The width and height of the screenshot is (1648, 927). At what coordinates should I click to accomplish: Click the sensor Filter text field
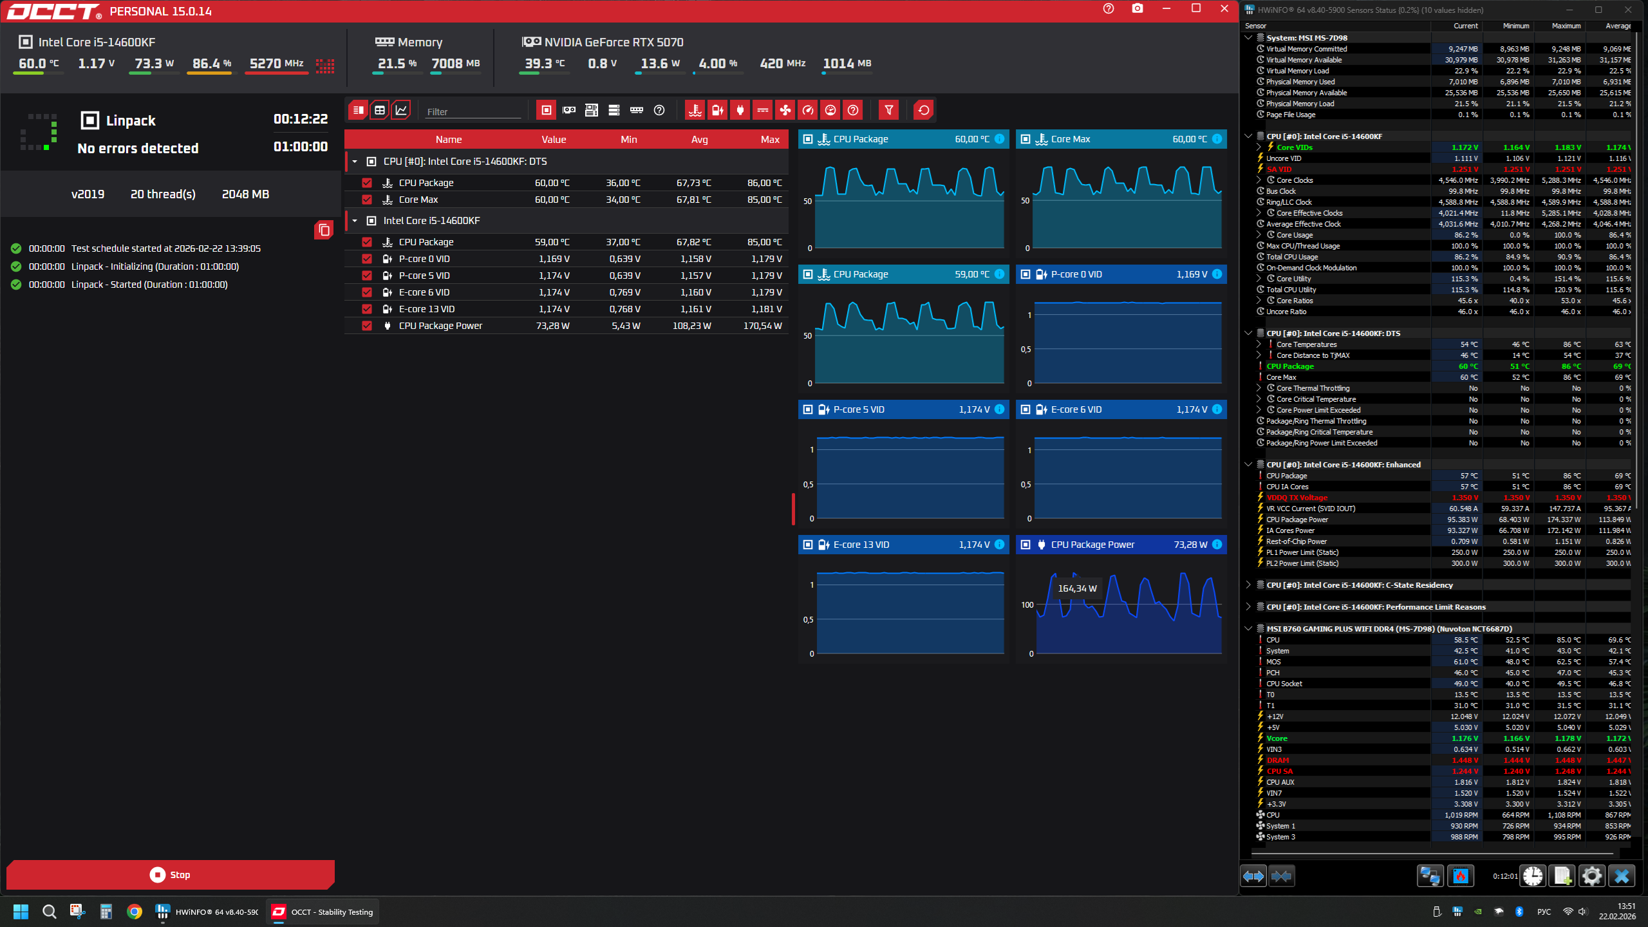pos(473,111)
